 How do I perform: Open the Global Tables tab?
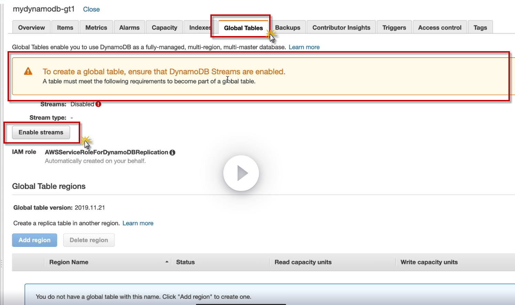[x=243, y=27]
